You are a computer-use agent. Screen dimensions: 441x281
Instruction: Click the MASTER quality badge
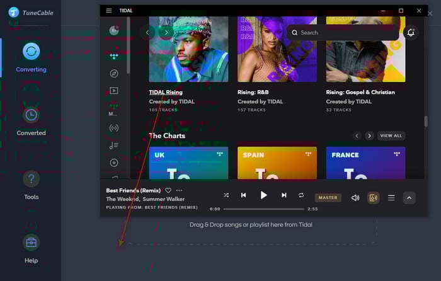tap(328, 198)
